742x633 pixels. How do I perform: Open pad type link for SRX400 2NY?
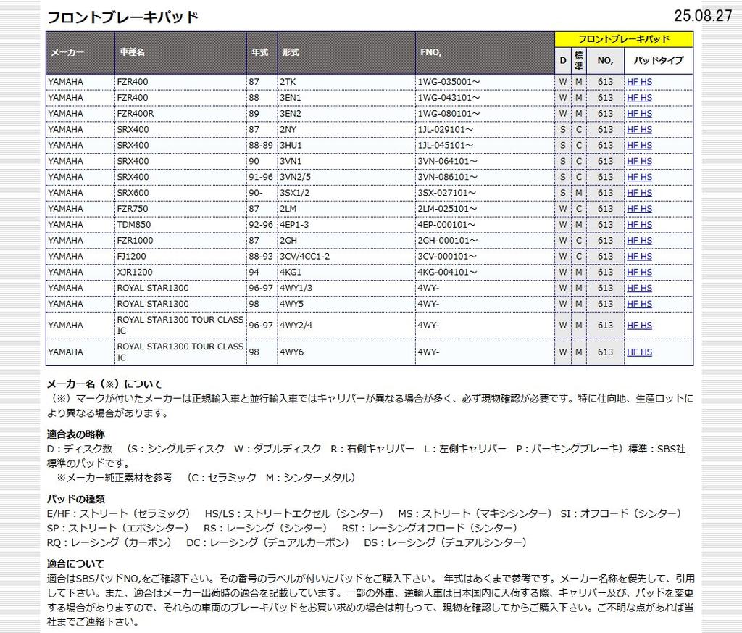639,130
